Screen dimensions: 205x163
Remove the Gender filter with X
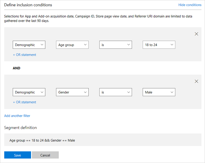pyautogui.click(x=196, y=81)
